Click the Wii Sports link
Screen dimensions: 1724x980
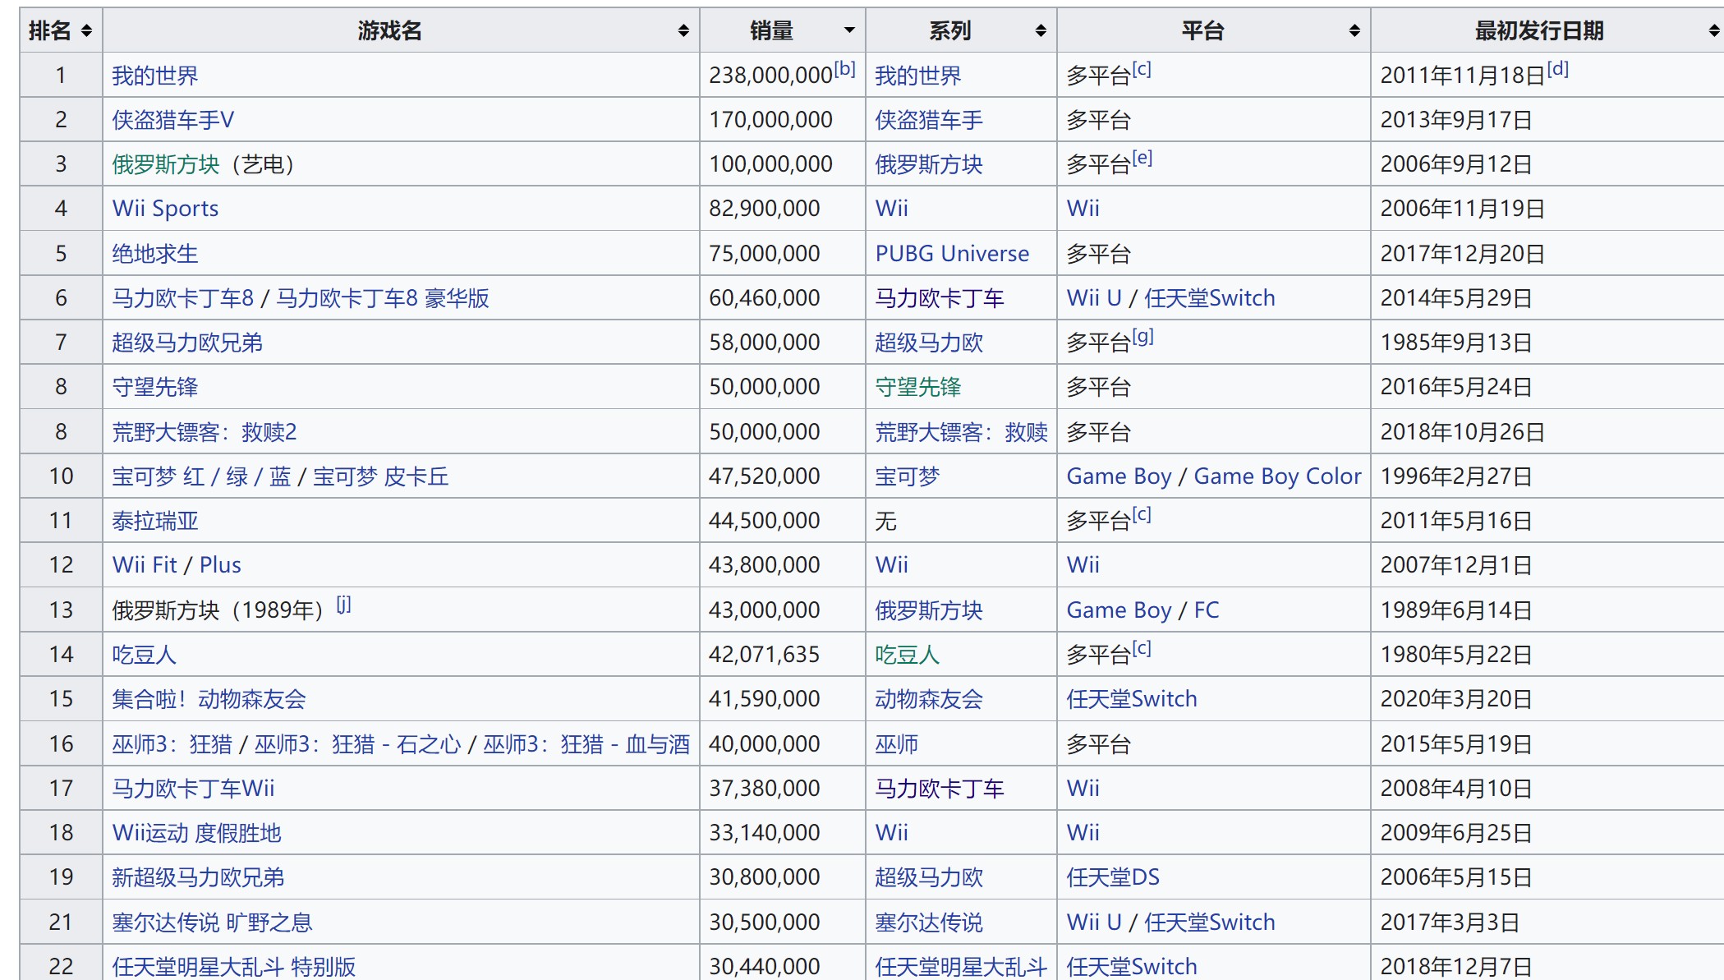165,209
